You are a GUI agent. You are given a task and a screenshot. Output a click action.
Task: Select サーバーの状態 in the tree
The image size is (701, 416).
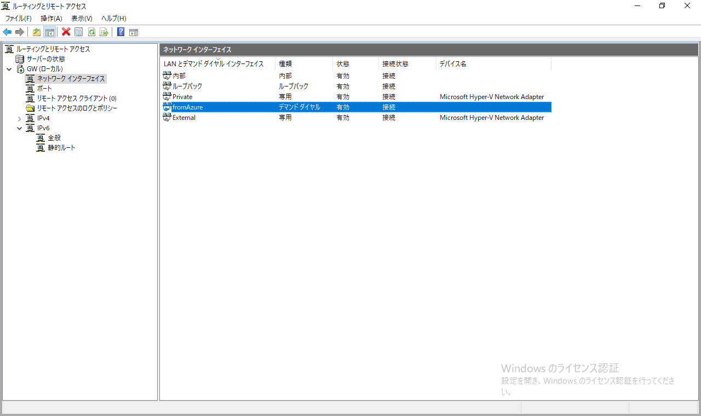45,59
